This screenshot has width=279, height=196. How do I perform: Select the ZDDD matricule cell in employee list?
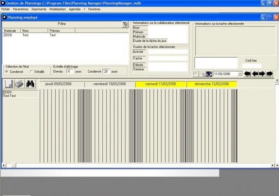[x=7, y=35]
